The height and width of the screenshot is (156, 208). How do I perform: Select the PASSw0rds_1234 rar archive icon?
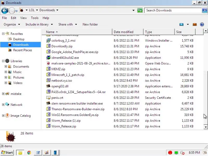point(48,92)
